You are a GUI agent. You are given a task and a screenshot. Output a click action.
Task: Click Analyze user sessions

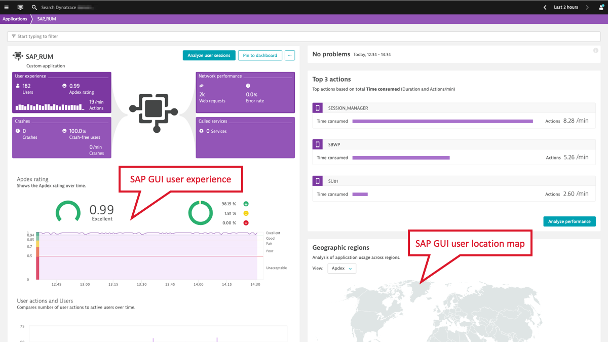tap(209, 55)
